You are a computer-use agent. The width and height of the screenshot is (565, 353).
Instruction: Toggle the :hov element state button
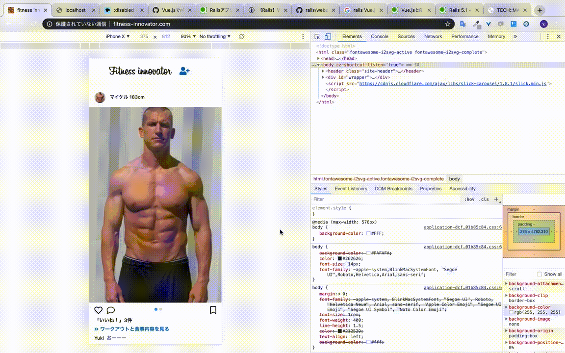point(469,199)
